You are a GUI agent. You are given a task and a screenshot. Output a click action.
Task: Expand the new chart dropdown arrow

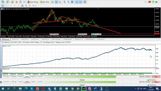(x=5, y=2)
